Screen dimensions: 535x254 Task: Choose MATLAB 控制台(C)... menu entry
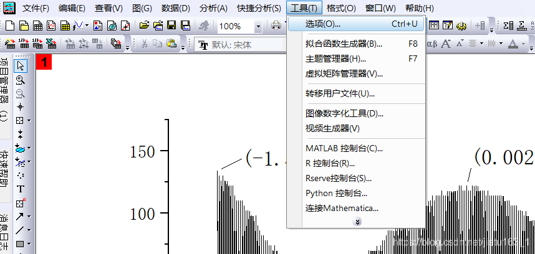click(x=356, y=148)
